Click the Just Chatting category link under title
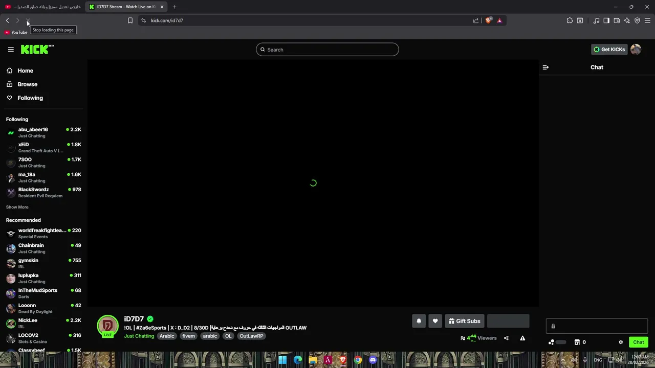Viewport: 655px width, 368px height. [139, 336]
